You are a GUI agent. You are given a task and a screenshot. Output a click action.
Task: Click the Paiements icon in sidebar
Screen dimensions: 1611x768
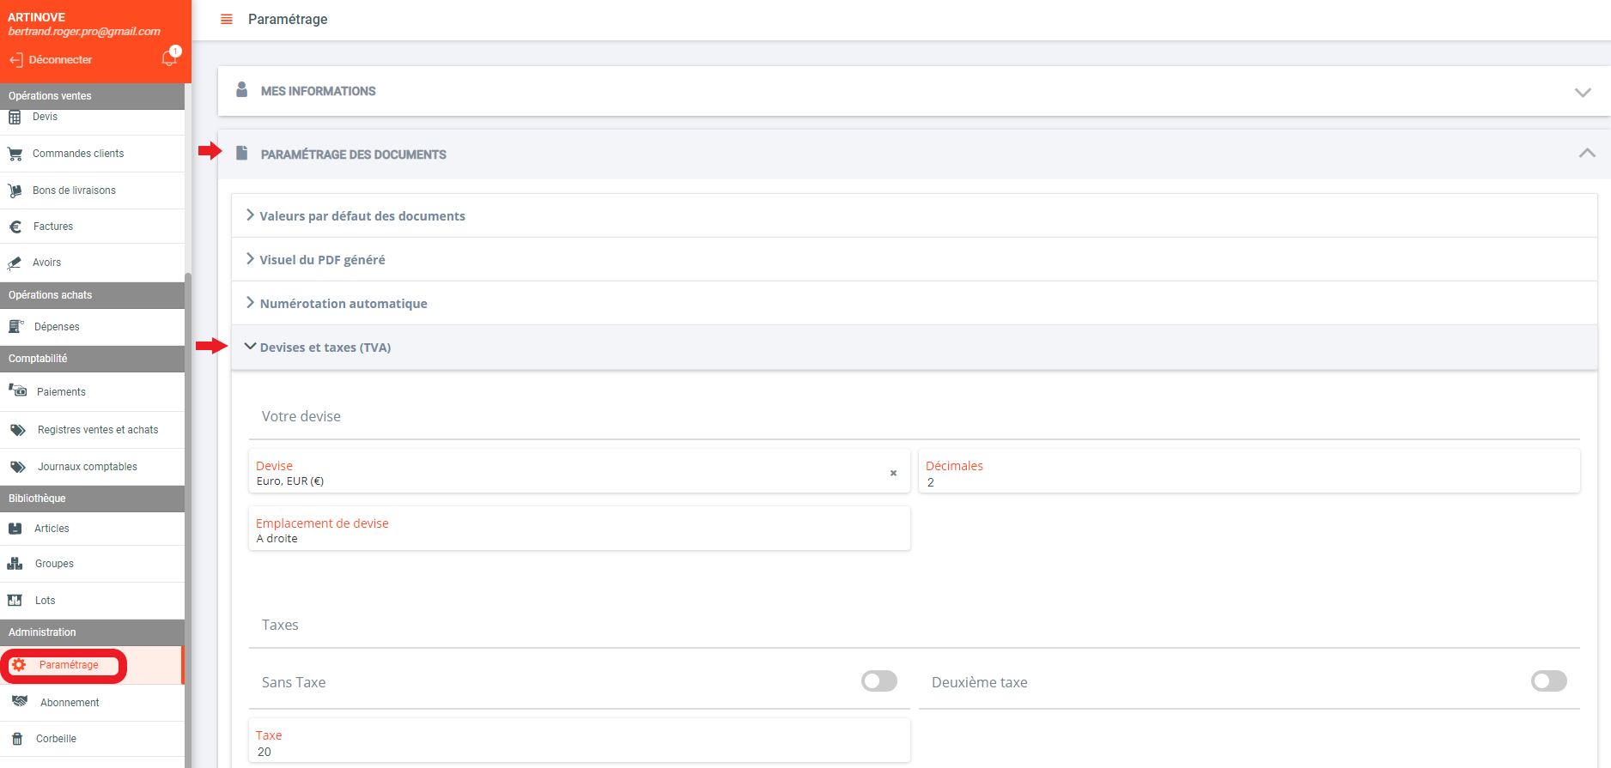(18, 391)
